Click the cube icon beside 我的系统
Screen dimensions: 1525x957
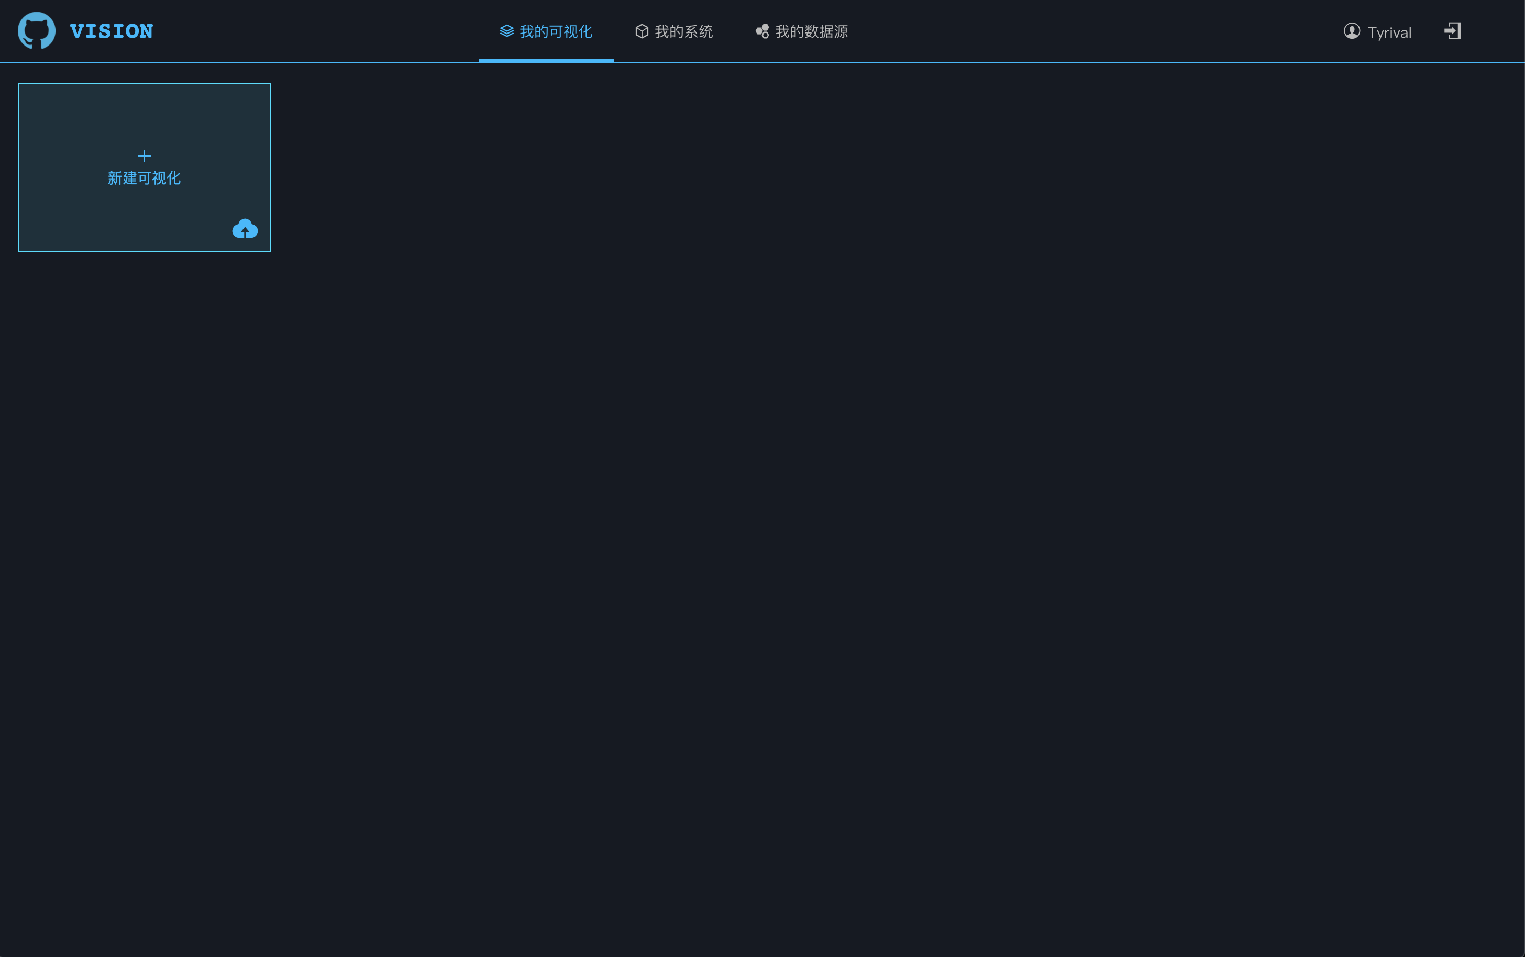(642, 31)
